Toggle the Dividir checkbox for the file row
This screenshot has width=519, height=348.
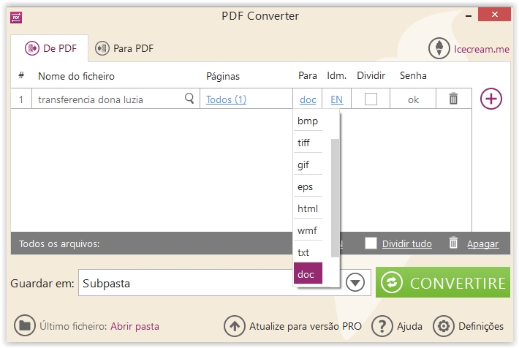coord(371,99)
